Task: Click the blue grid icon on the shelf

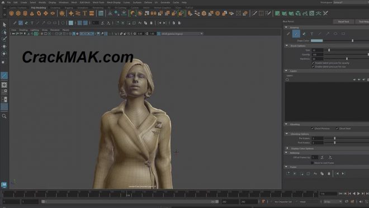Action: (x=101, y=13)
